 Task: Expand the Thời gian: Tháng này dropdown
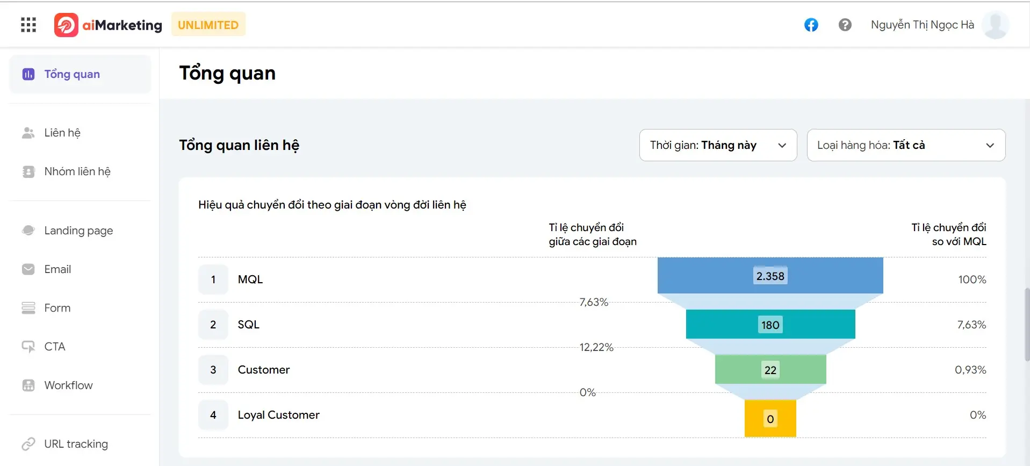click(718, 145)
